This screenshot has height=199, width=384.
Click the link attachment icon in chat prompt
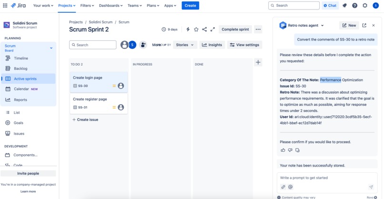[x=283, y=187]
